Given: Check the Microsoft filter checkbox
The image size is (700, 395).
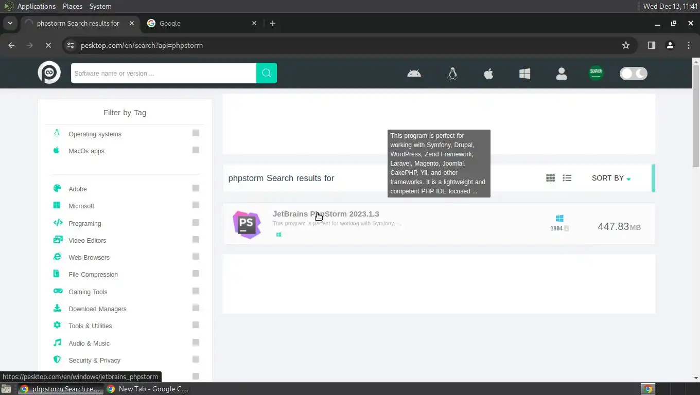Looking at the screenshot, I should (196, 205).
